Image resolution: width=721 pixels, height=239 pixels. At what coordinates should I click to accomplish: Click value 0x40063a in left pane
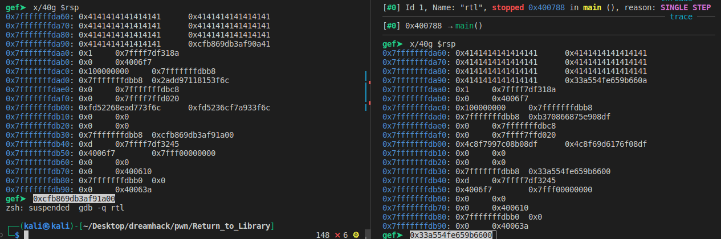point(133,189)
